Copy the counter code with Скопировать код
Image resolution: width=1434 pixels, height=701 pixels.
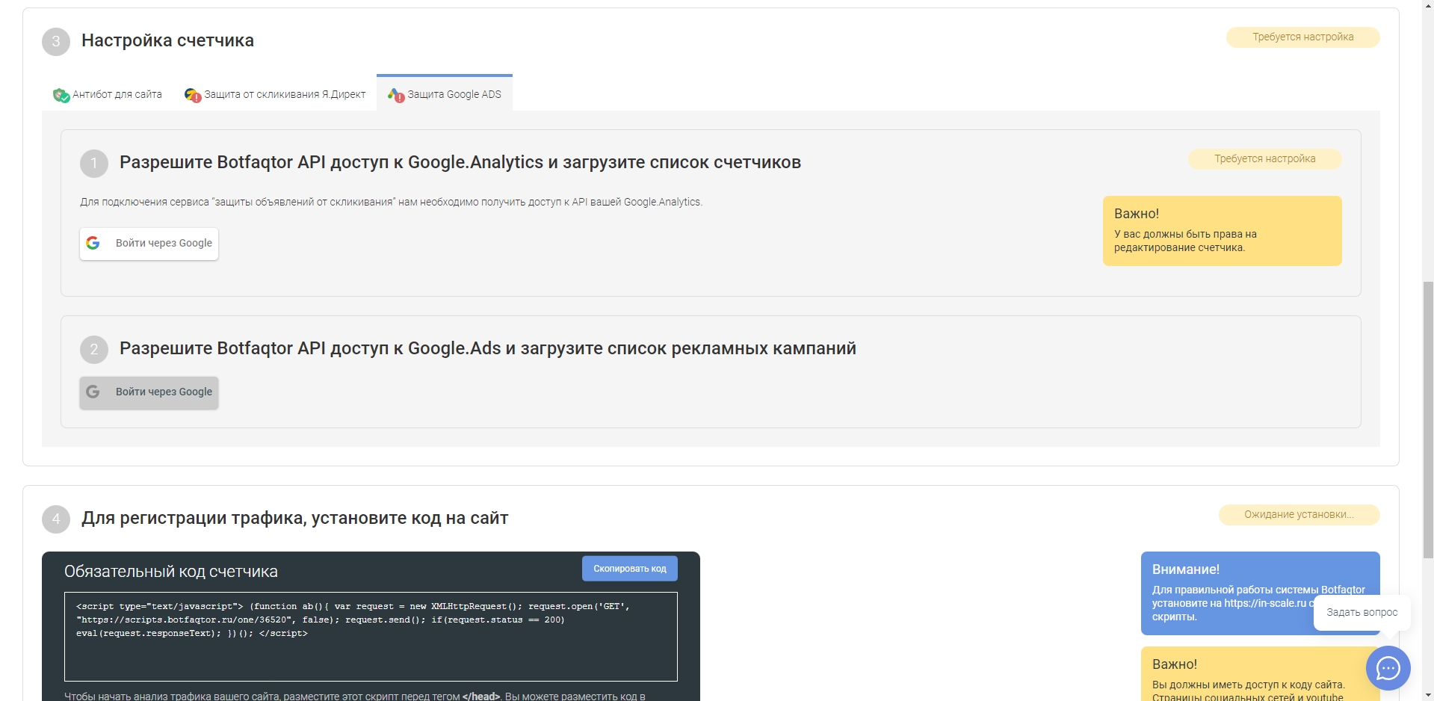tap(630, 569)
